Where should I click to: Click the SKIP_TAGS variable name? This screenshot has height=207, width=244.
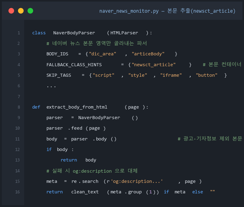[59, 75]
